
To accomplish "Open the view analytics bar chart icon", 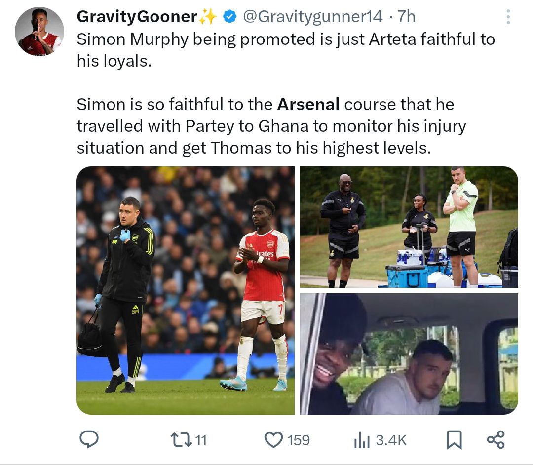I will click(361, 439).
